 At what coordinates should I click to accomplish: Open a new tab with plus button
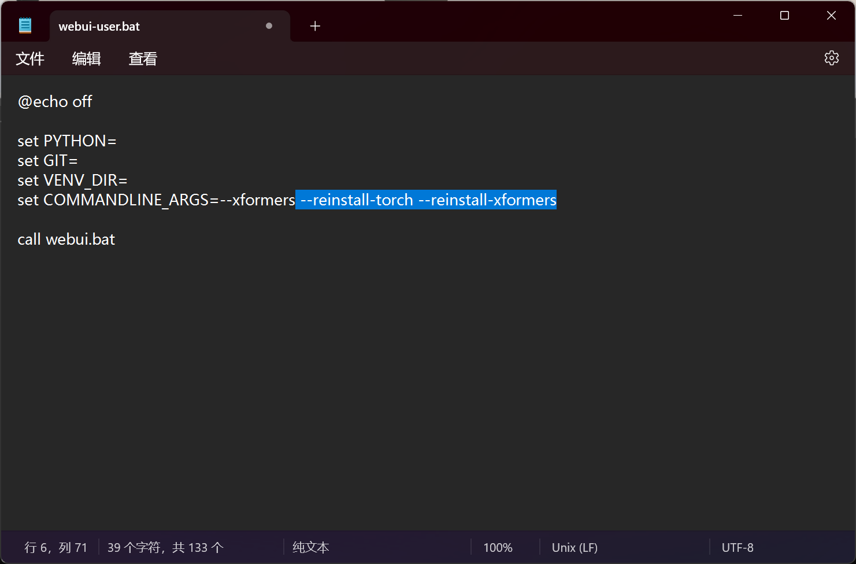[315, 26]
